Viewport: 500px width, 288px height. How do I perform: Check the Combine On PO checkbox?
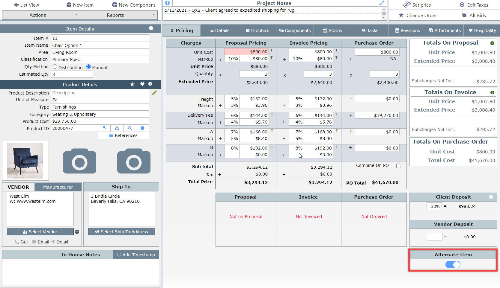click(398, 166)
